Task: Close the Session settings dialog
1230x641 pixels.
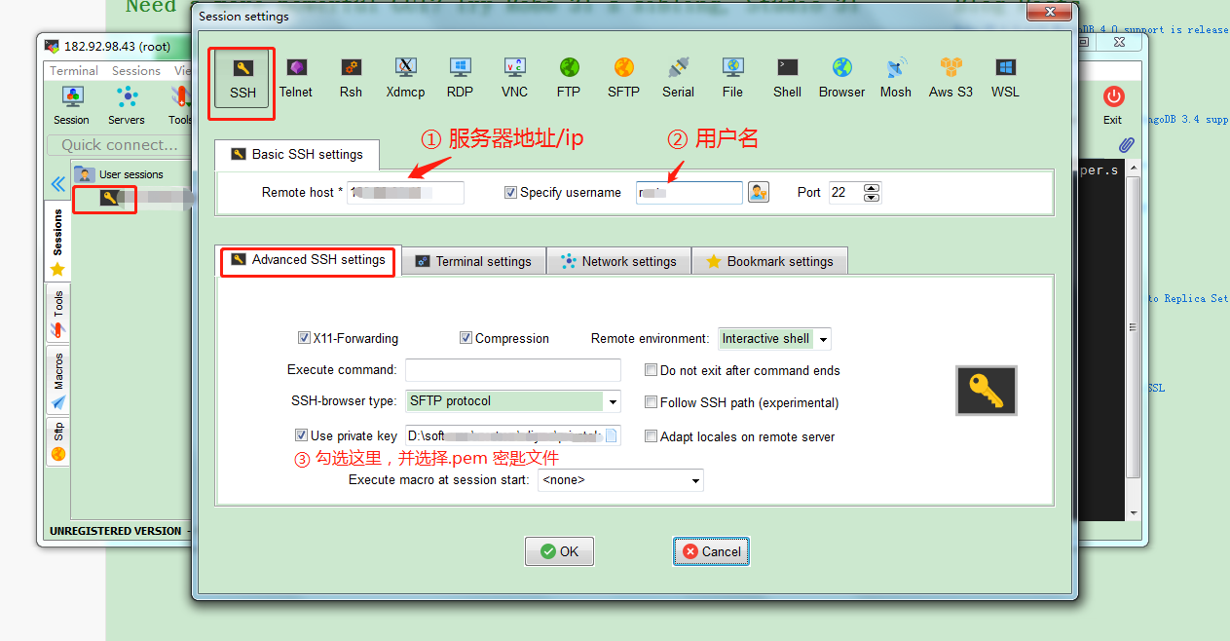Action: [x=1050, y=13]
